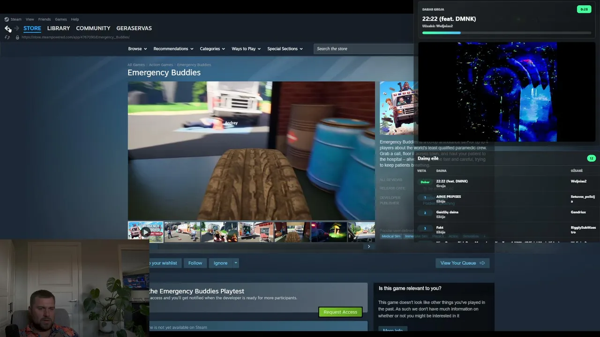
Task: Go forward with the Steam forward arrow
Action: (17, 29)
